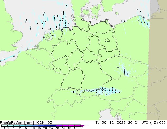Click the '2' precipitation value over Bavaria
Viewport: 167px width, 129px height.
coord(103,88)
